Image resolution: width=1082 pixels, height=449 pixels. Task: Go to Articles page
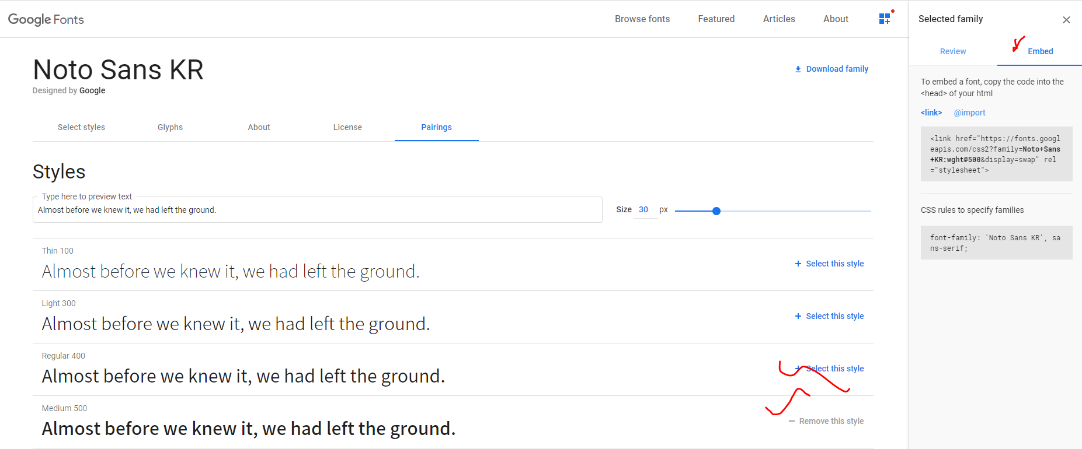coord(779,19)
